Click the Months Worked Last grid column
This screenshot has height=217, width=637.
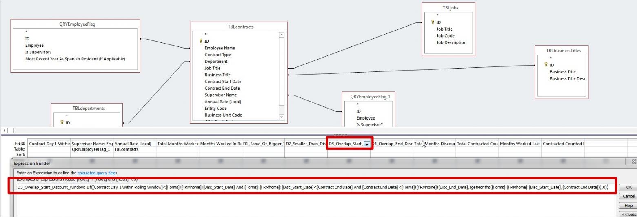pyautogui.click(x=520, y=144)
